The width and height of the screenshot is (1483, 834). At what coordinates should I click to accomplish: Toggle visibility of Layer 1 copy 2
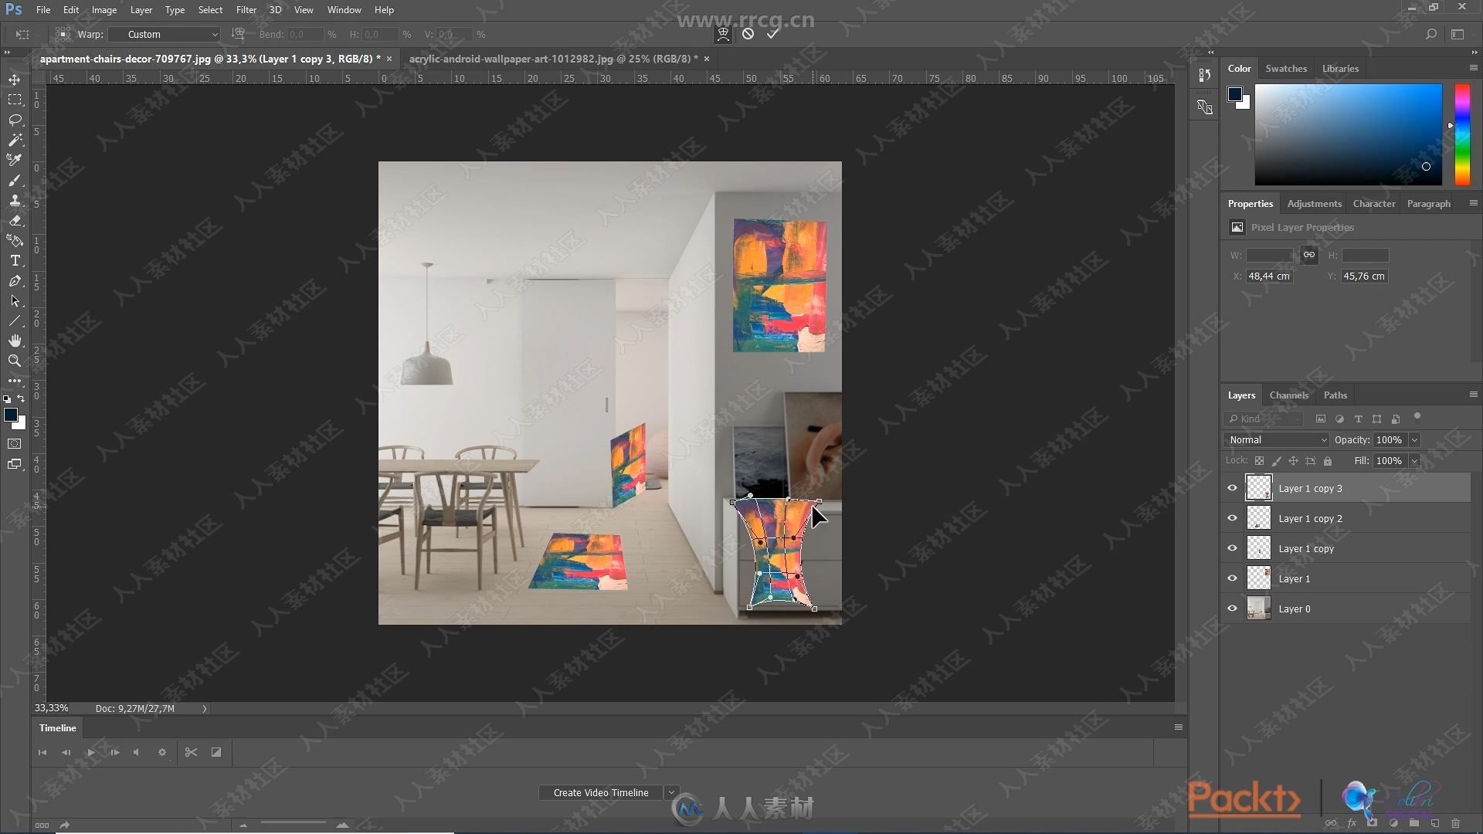coord(1233,518)
